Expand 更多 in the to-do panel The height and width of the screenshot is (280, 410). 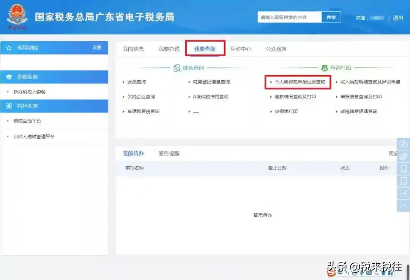click(393, 153)
